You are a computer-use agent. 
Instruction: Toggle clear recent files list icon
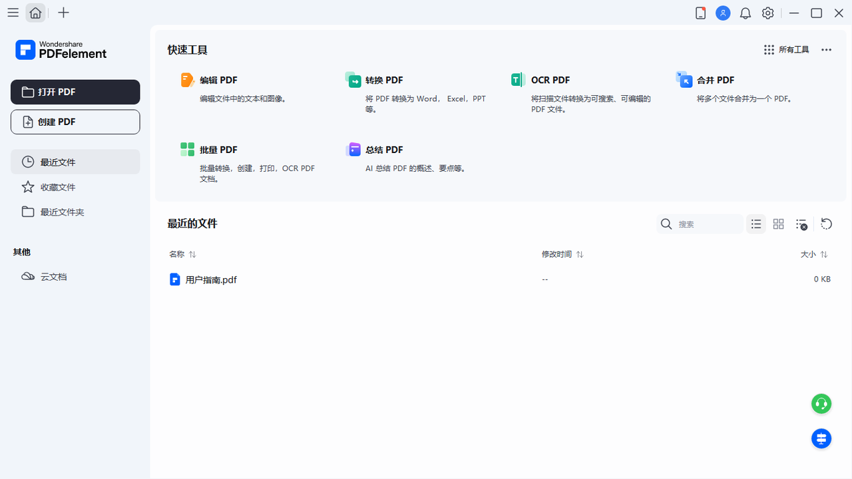(x=801, y=224)
